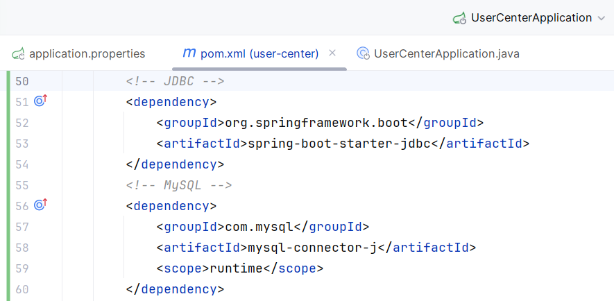Open the UserCenterApplication.java tab
This screenshot has width=614, height=301.
pos(446,53)
